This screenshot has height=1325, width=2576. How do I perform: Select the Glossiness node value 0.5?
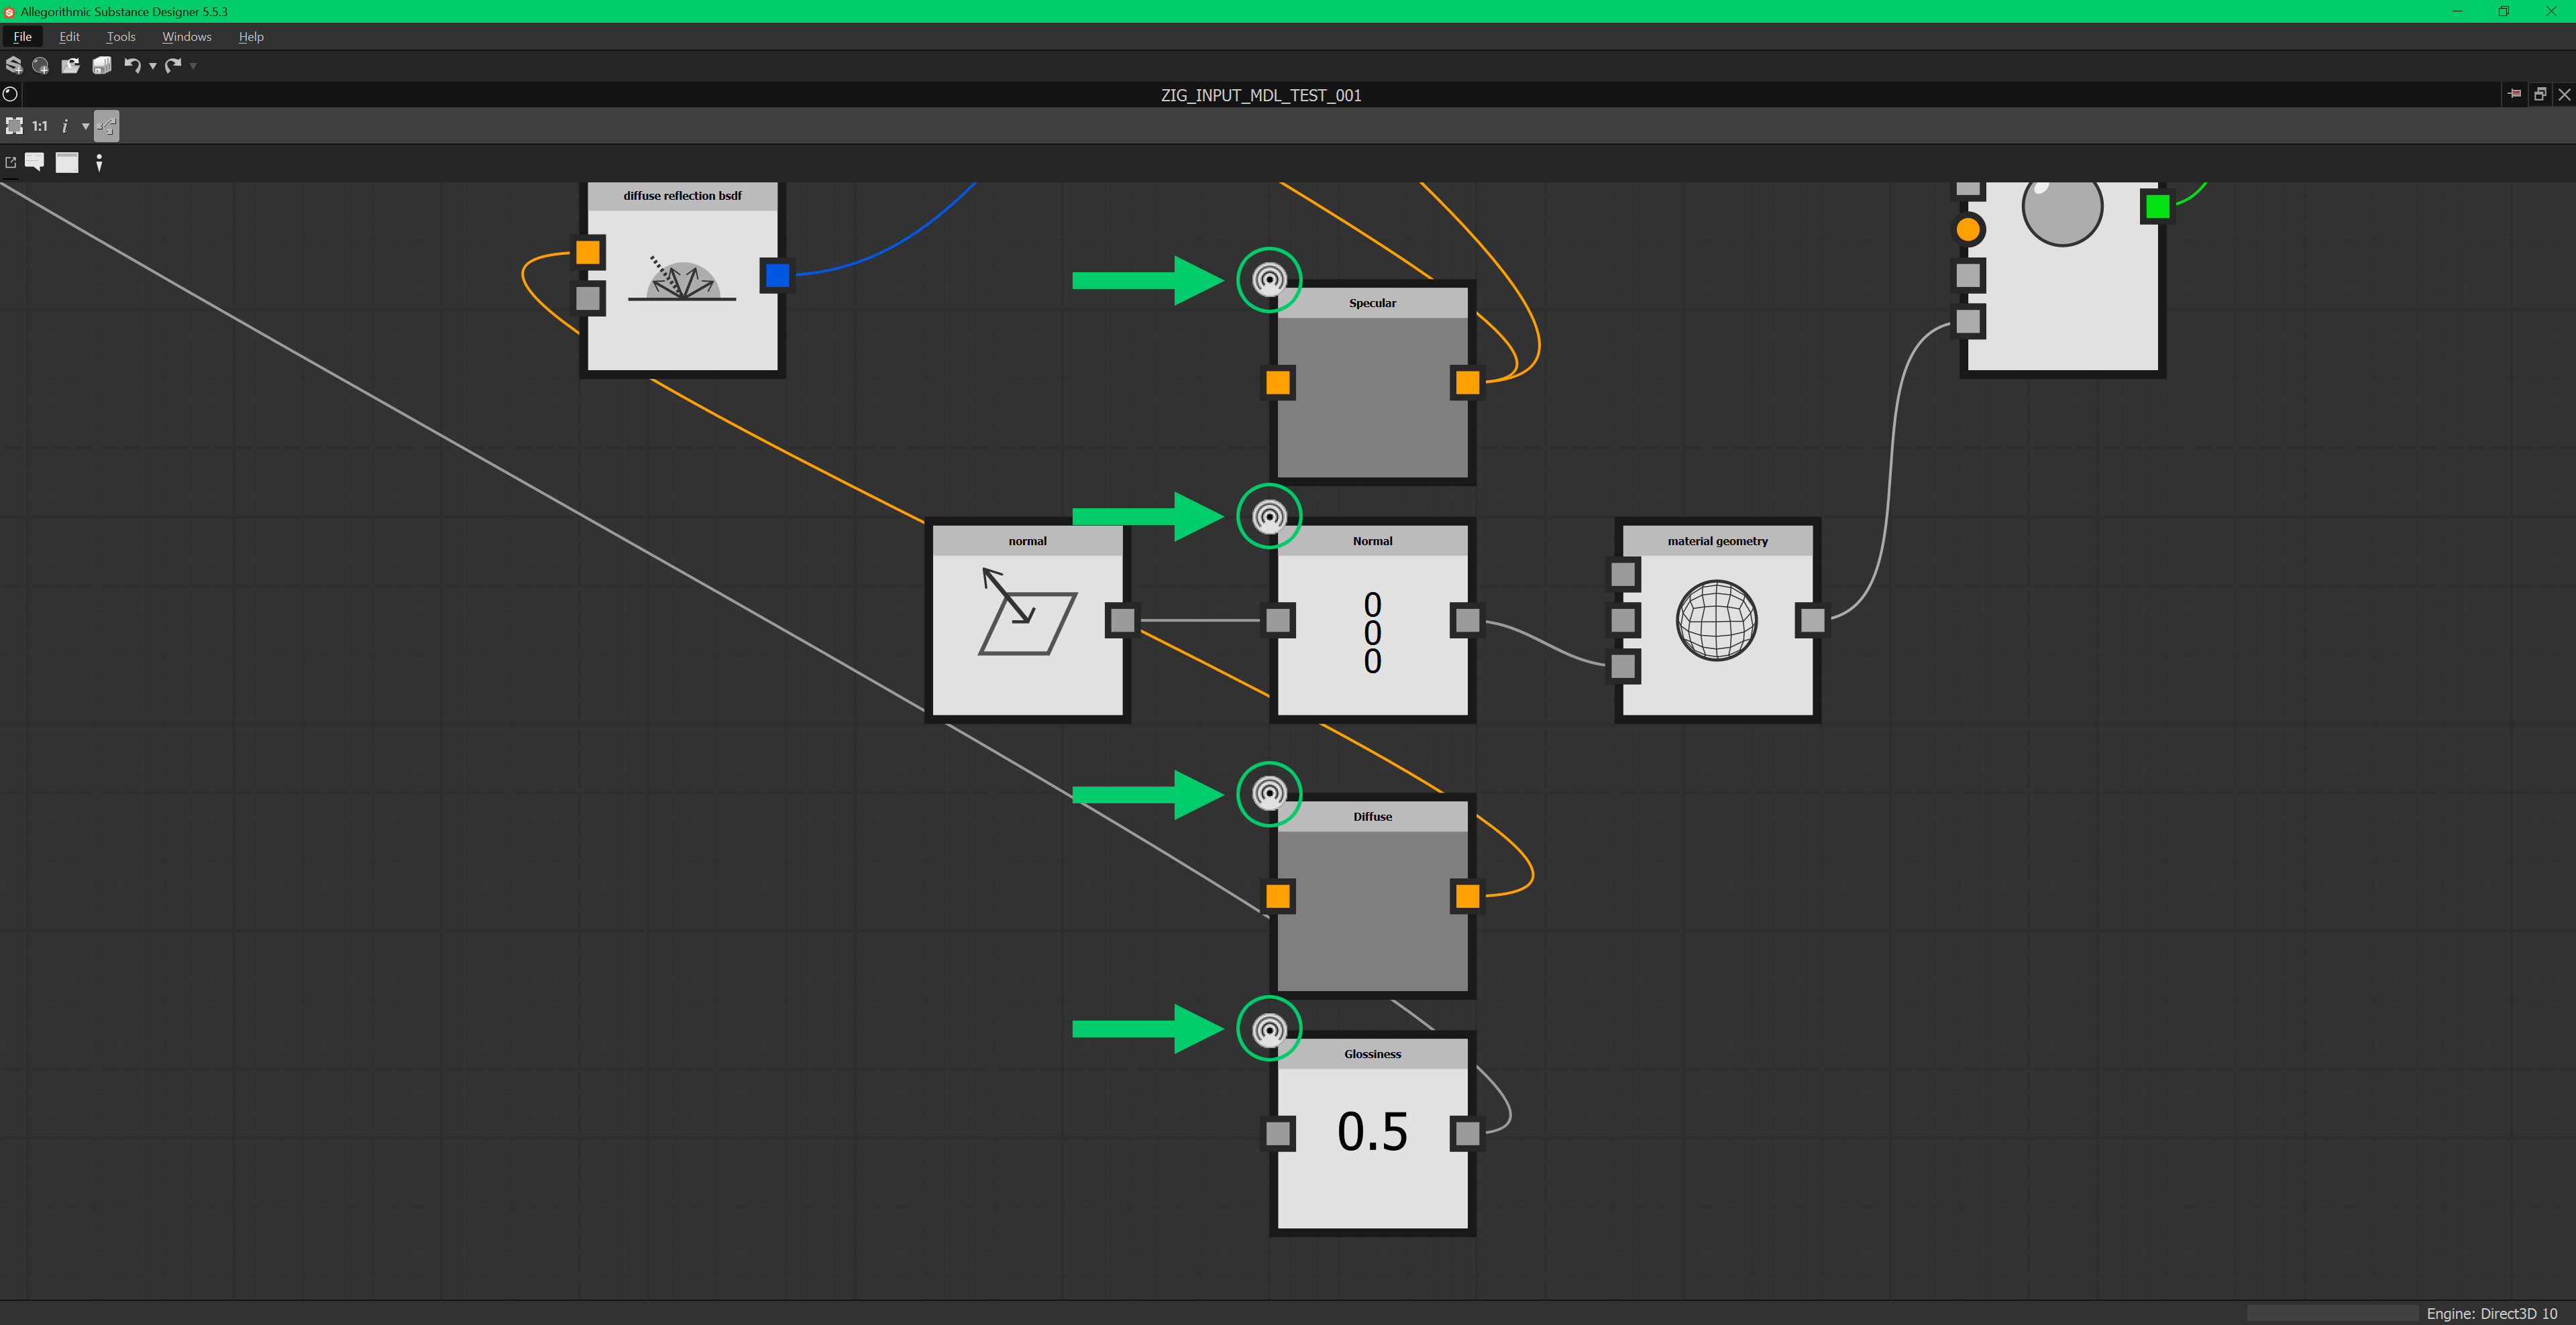(x=1373, y=1132)
